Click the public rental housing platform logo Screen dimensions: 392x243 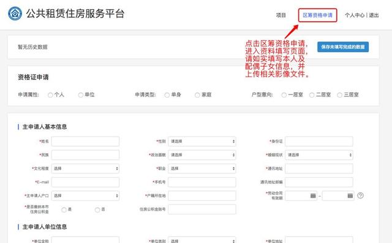[x=15, y=13]
